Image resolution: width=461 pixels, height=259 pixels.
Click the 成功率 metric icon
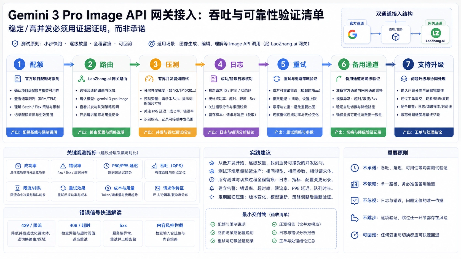tap(18, 166)
